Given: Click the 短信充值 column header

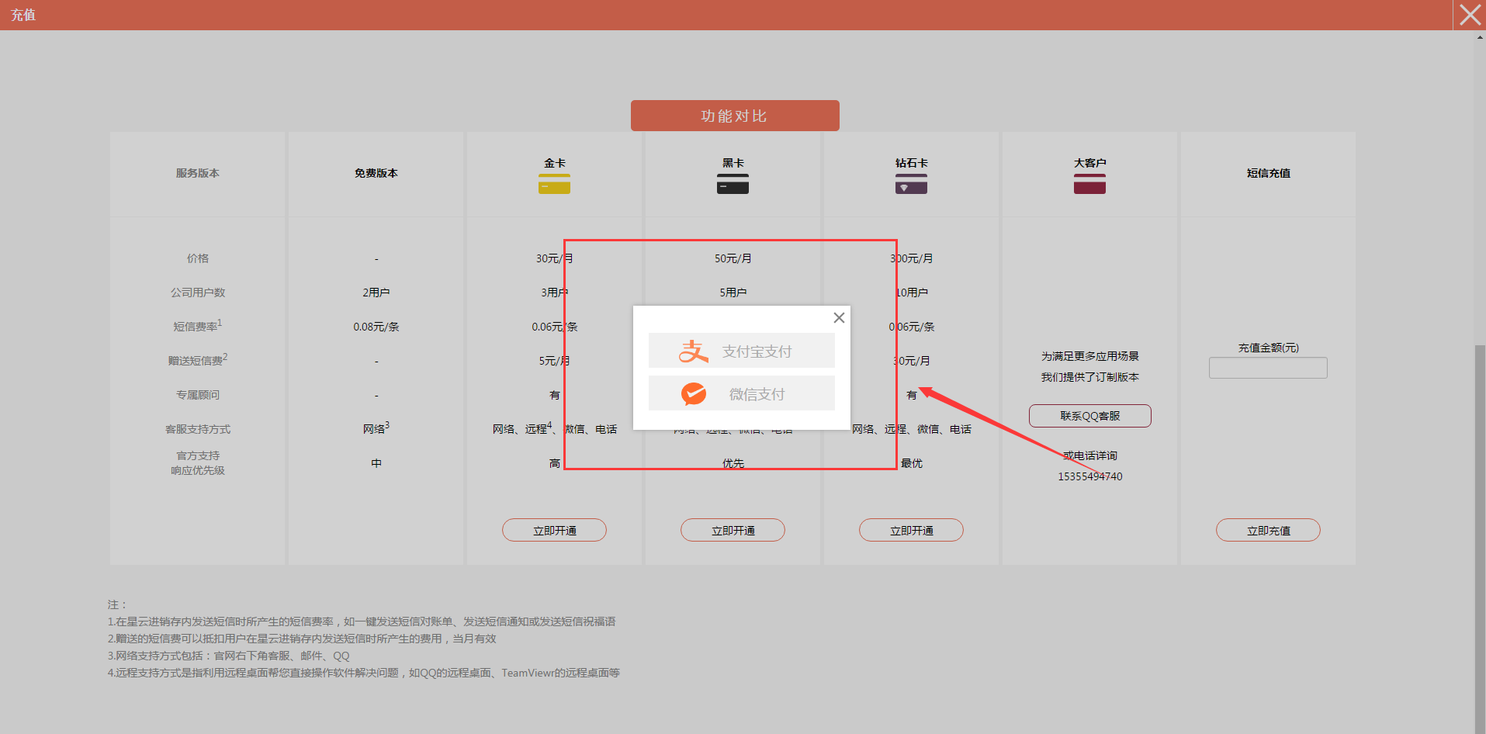Looking at the screenshot, I should [x=1268, y=173].
